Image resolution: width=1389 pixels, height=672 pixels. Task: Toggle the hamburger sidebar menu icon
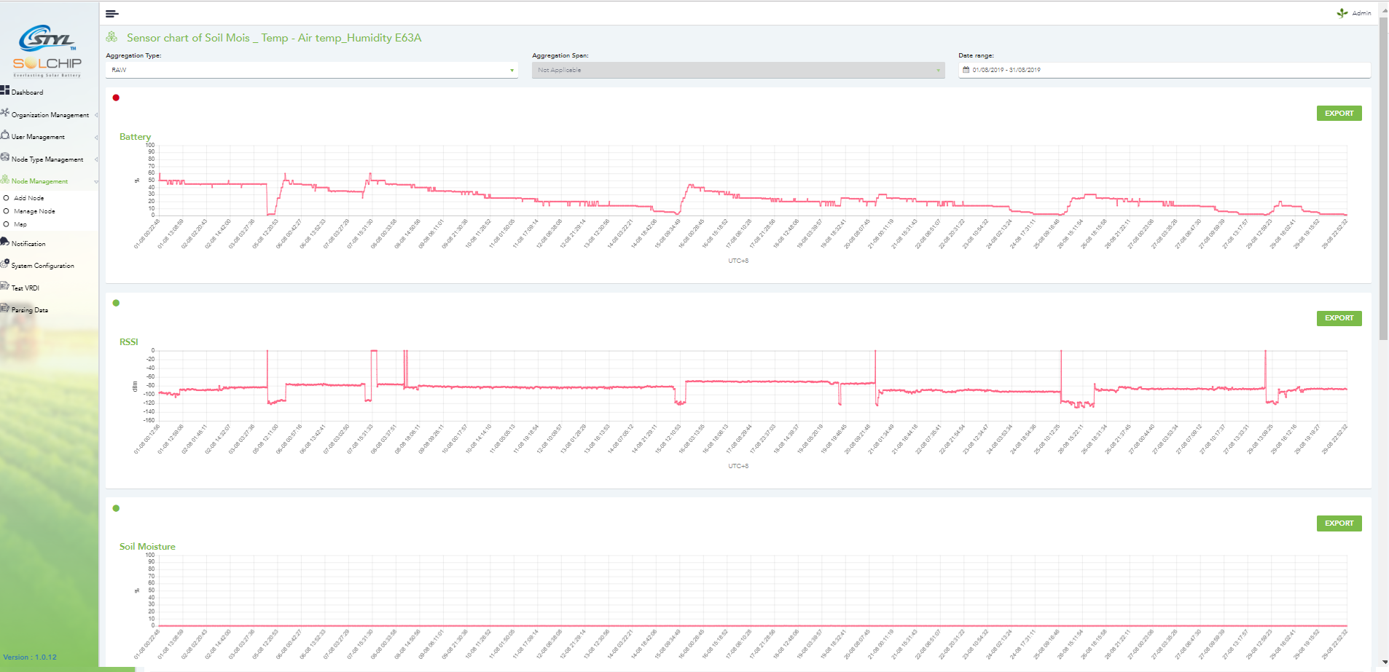pos(111,14)
